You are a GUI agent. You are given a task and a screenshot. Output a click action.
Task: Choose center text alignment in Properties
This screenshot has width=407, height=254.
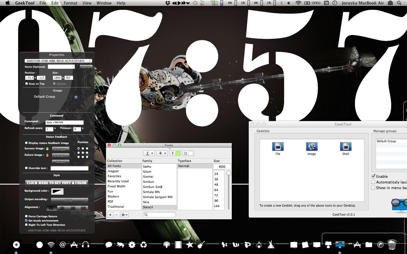(x=62, y=208)
